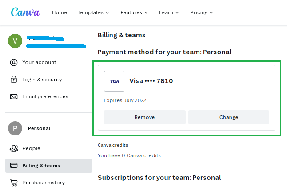Open the Pricing dropdown menu
The image size is (287, 191).
[202, 12]
